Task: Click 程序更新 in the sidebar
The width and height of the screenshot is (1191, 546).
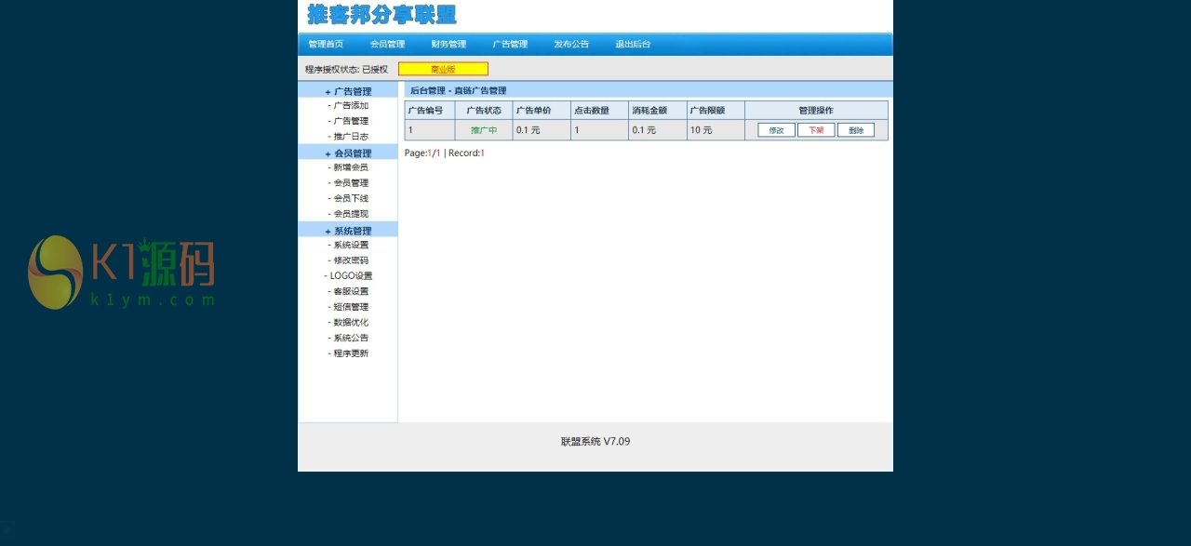Action: [351, 353]
